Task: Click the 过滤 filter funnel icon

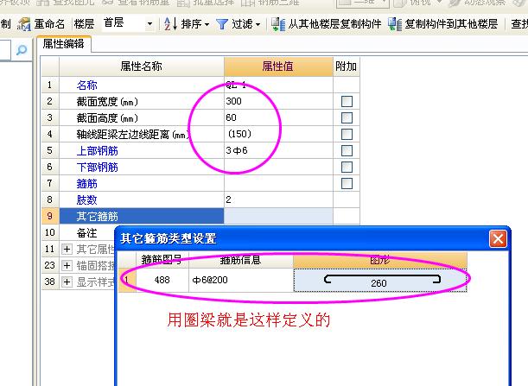Action: (x=222, y=24)
